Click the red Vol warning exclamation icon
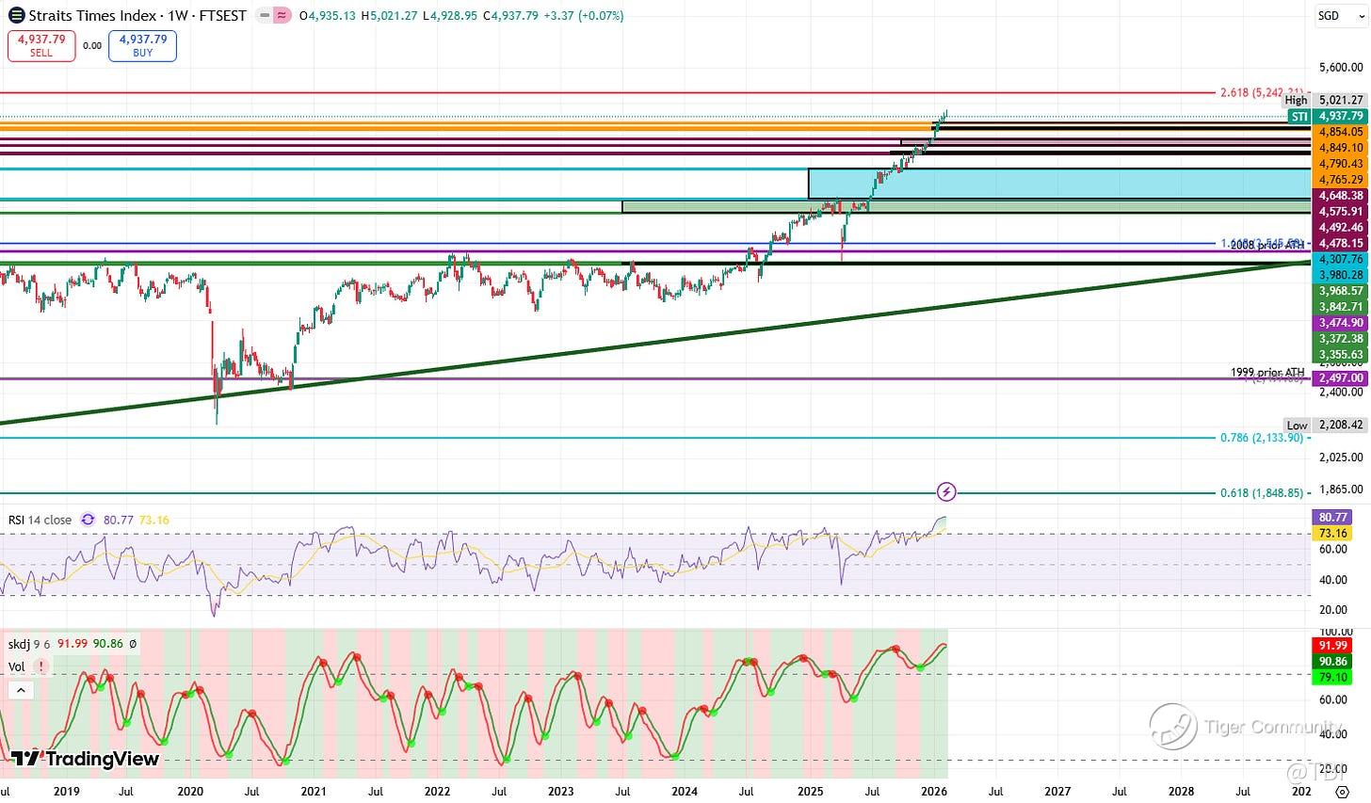Screen dimensions: 1371x803 click(40, 666)
